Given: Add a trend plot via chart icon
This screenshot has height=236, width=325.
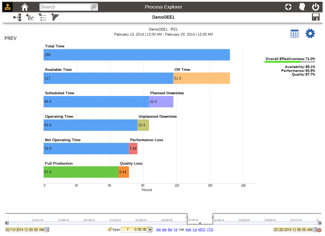Looking at the screenshot, I should pyautogui.click(x=30, y=17).
